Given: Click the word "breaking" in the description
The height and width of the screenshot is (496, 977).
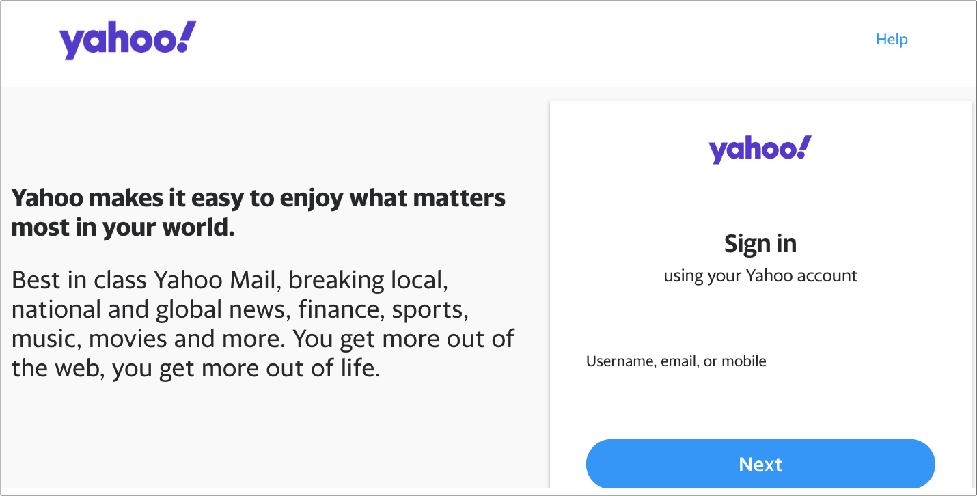Looking at the screenshot, I should click(x=337, y=280).
